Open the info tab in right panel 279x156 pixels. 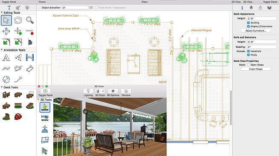tap(242, 8)
